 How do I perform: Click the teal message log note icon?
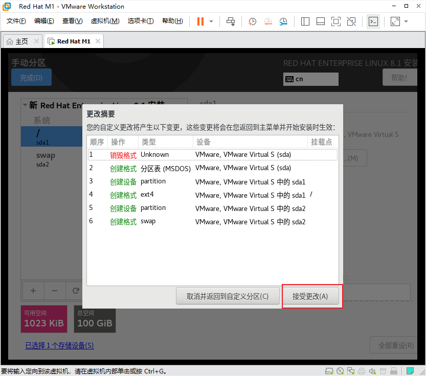[x=410, y=371]
